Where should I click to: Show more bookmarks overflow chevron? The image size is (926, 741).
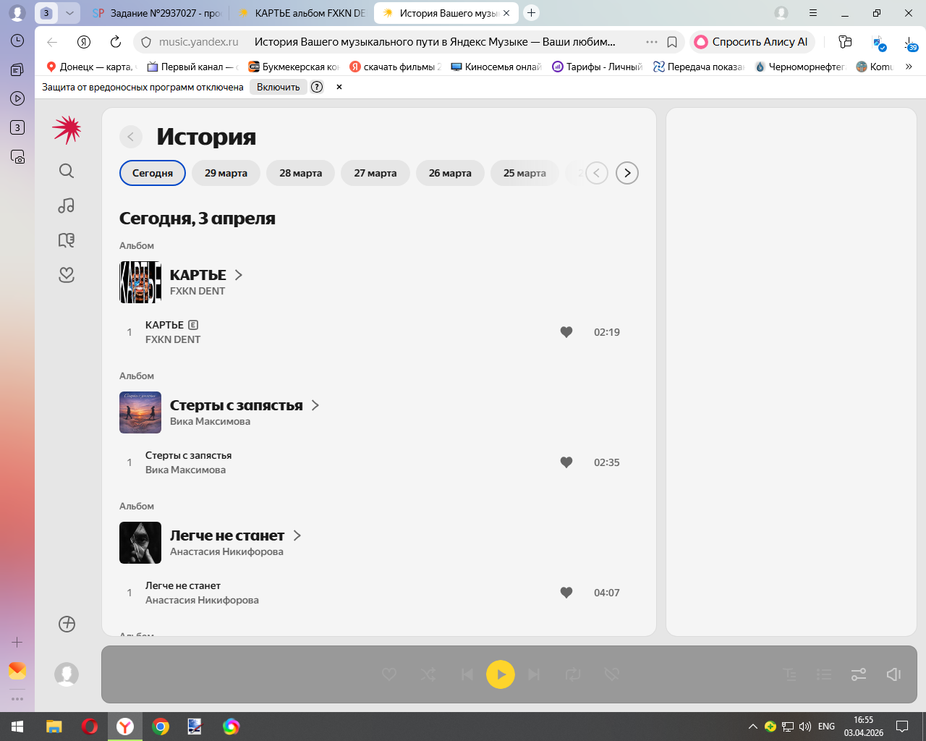point(909,67)
